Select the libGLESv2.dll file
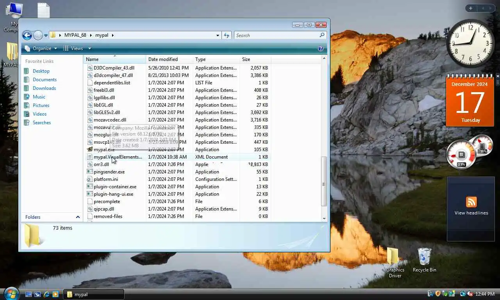Image resolution: width=500 pixels, height=300 pixels. pos(107,112)
